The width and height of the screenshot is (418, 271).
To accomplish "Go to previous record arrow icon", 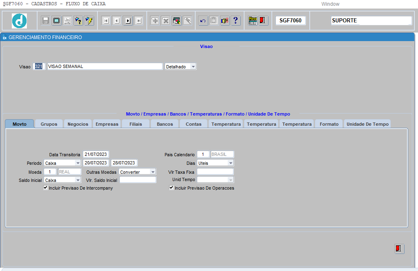I will (x=117, y=20).
